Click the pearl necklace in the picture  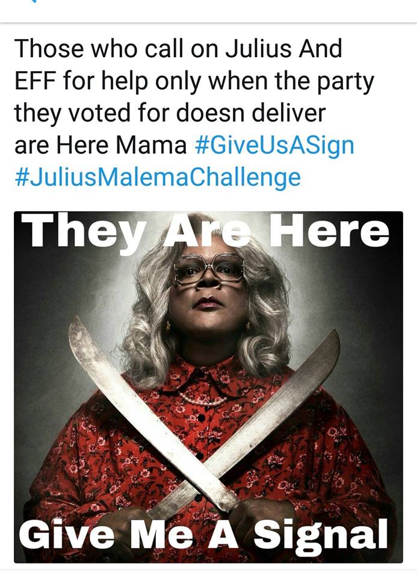click(x=203, y=400)
